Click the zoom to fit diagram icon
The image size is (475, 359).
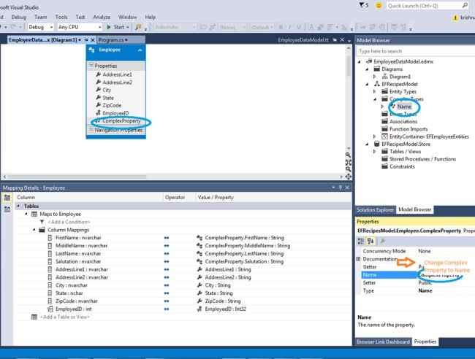348,163
